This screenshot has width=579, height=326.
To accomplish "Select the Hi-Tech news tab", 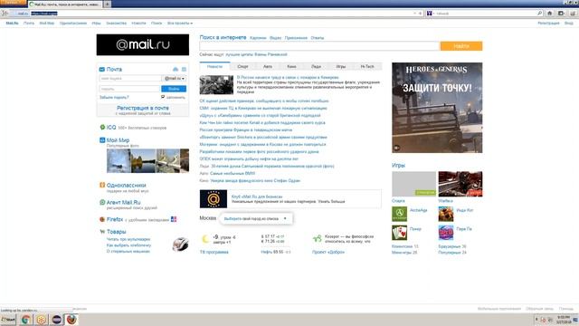I will coord(367,66).
